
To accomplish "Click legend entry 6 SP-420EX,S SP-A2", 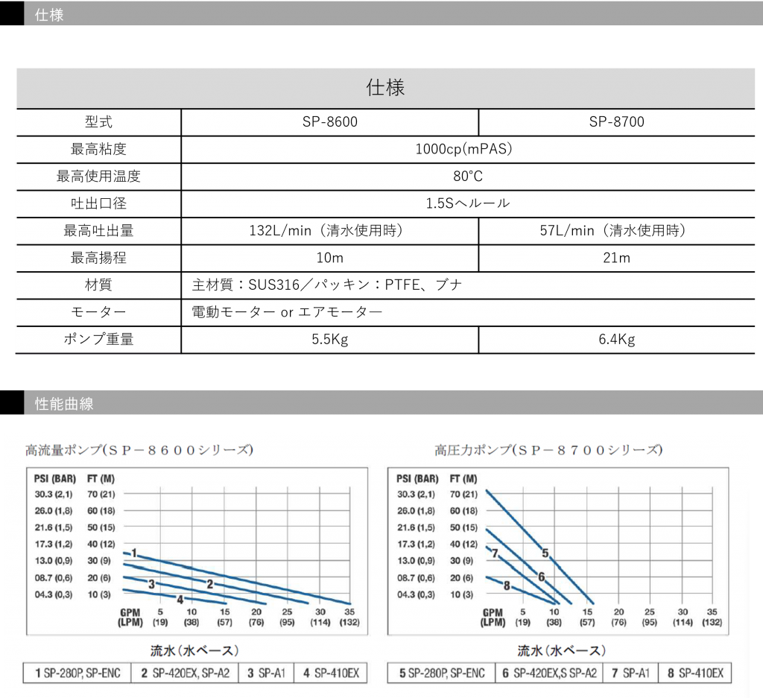I will 549,673.
